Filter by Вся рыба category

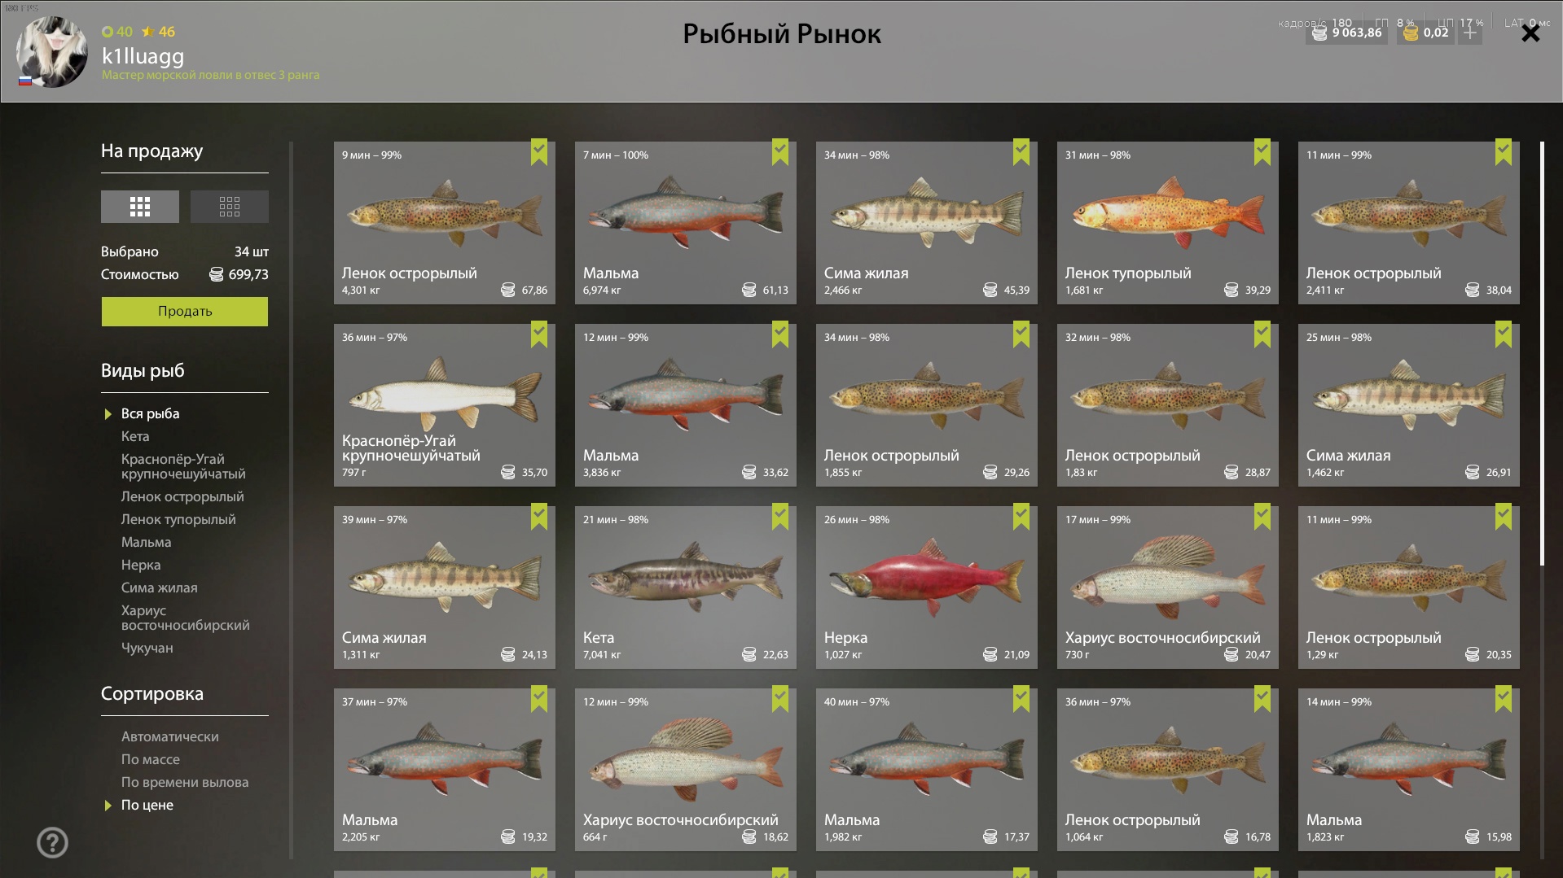(151, 413)
